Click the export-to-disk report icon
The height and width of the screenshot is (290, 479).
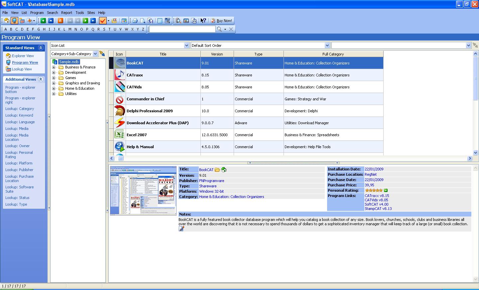pos(151,21)
